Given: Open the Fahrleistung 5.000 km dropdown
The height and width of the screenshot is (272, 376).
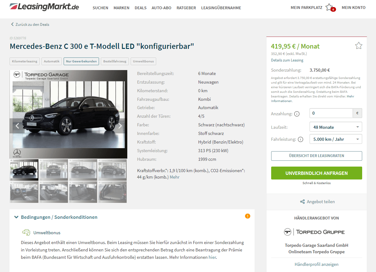Looking at the screenshot, I should (336, 139).
